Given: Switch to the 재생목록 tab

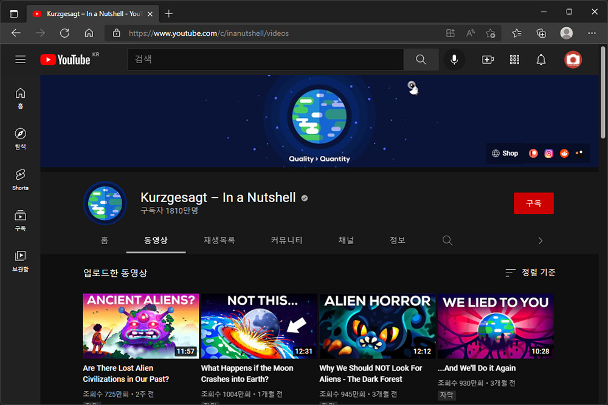Looking at the screenshot, I should click(x=219, y=240).
